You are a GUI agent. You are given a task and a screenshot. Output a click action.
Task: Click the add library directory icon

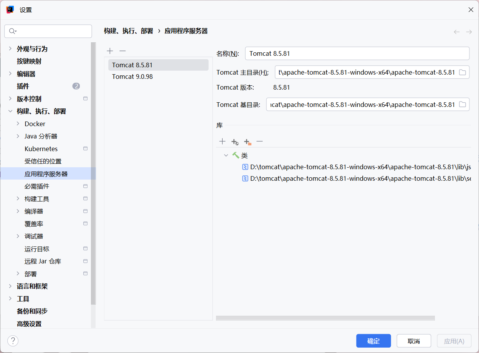click(x=248, y=142)
